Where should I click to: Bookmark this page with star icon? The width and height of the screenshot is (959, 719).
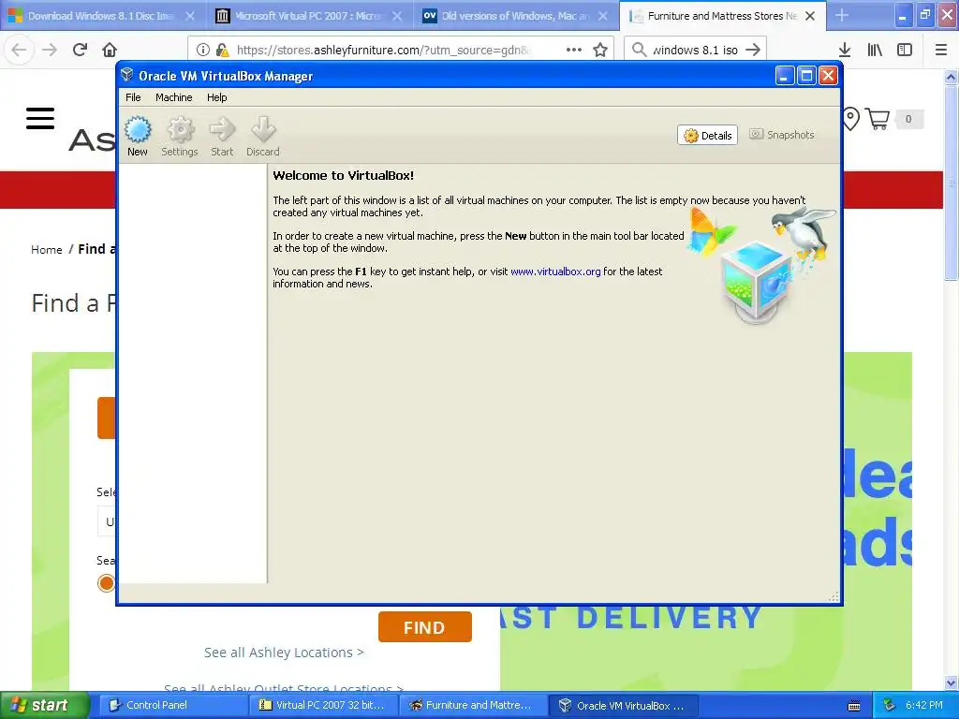click(600, 51)
